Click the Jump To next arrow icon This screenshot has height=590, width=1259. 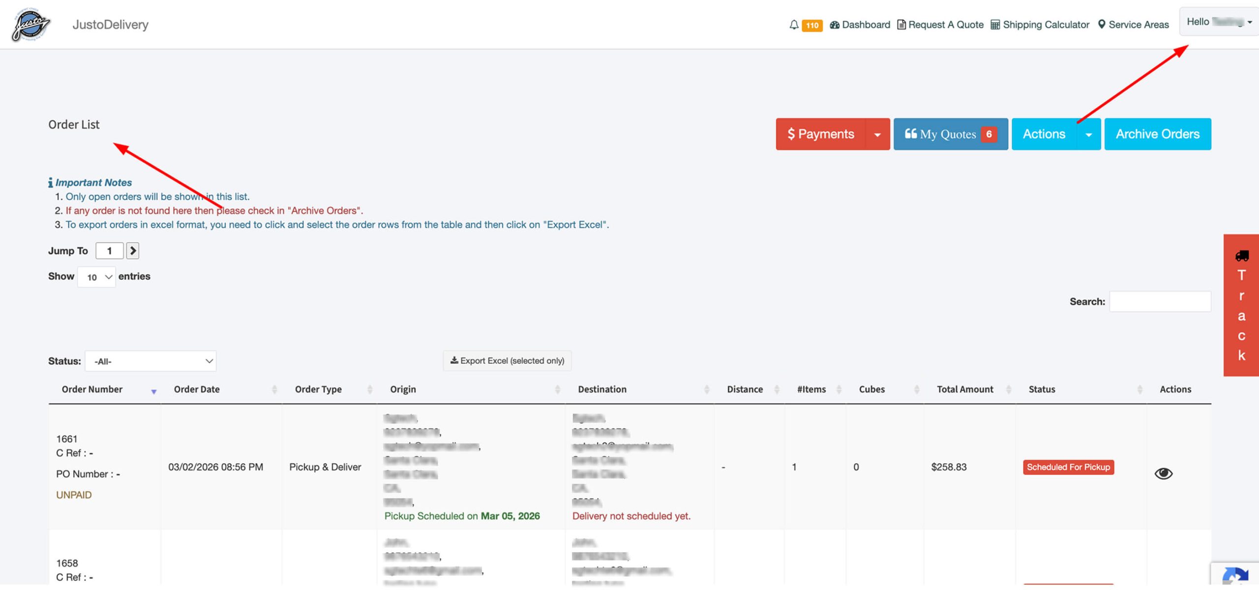[132, 251]
